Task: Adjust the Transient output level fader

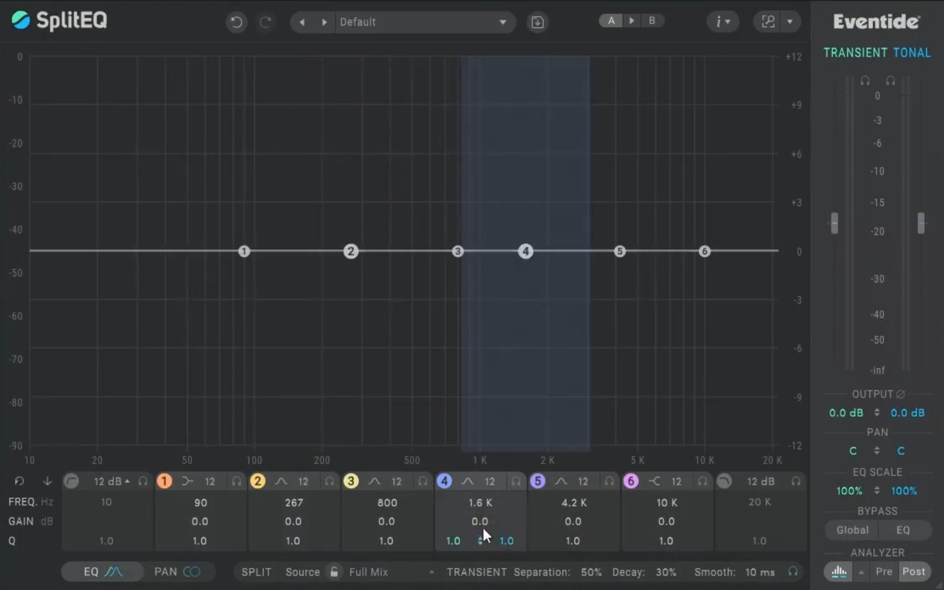Action: coord(835,223)
